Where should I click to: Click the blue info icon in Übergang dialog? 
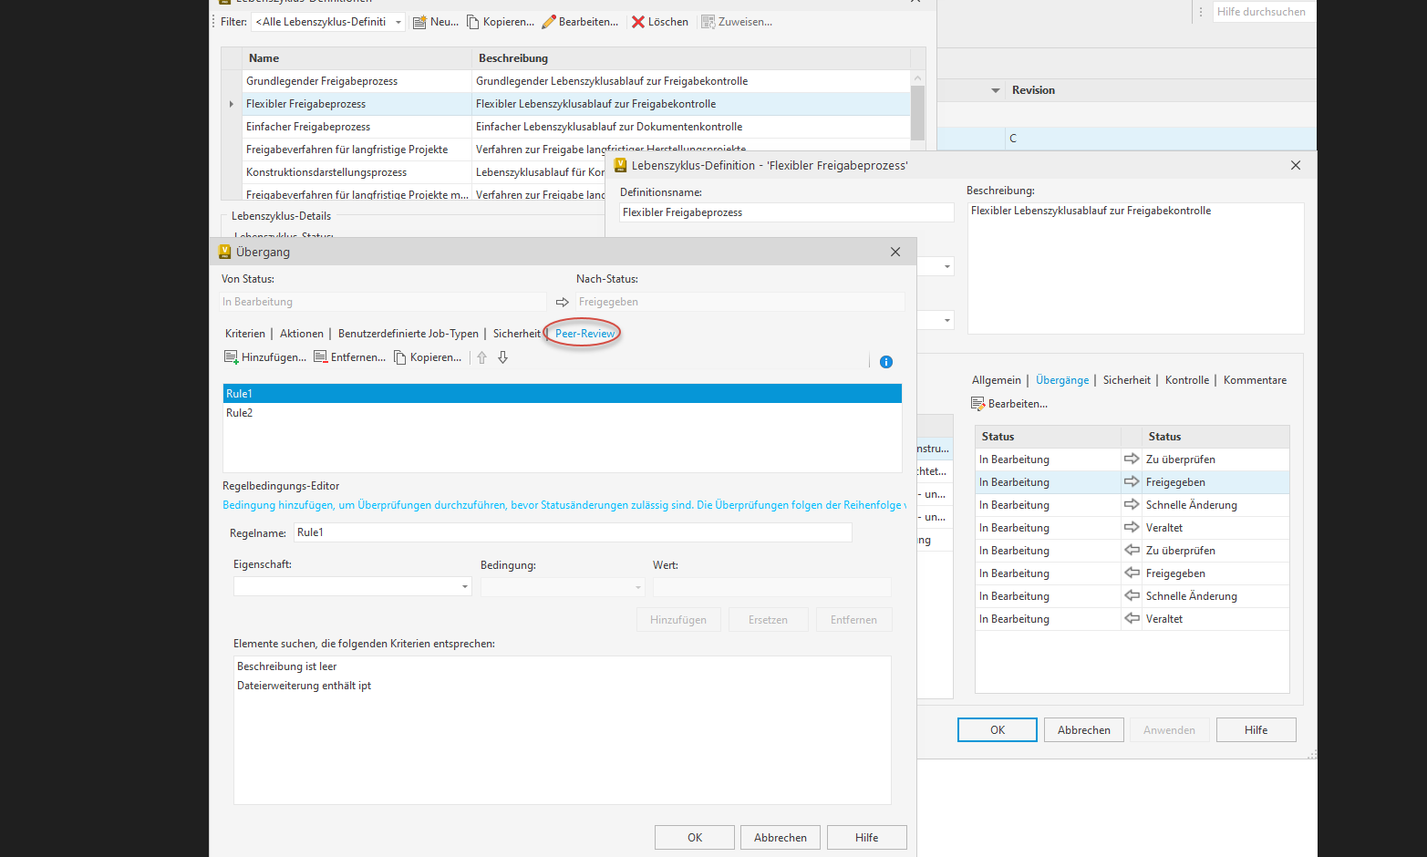pos(886,362)
